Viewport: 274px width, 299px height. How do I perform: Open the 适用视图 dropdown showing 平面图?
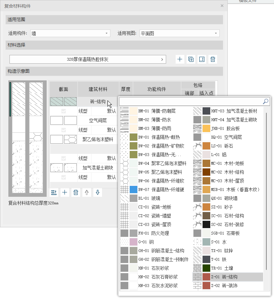(x=179, y=33)
